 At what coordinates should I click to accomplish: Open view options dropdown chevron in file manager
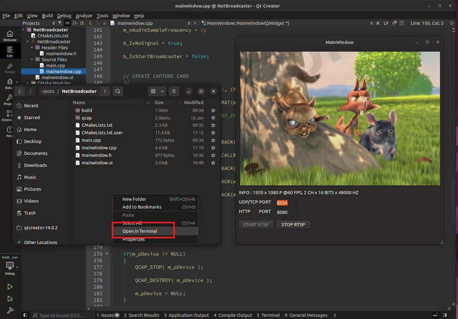pos(163,91)
